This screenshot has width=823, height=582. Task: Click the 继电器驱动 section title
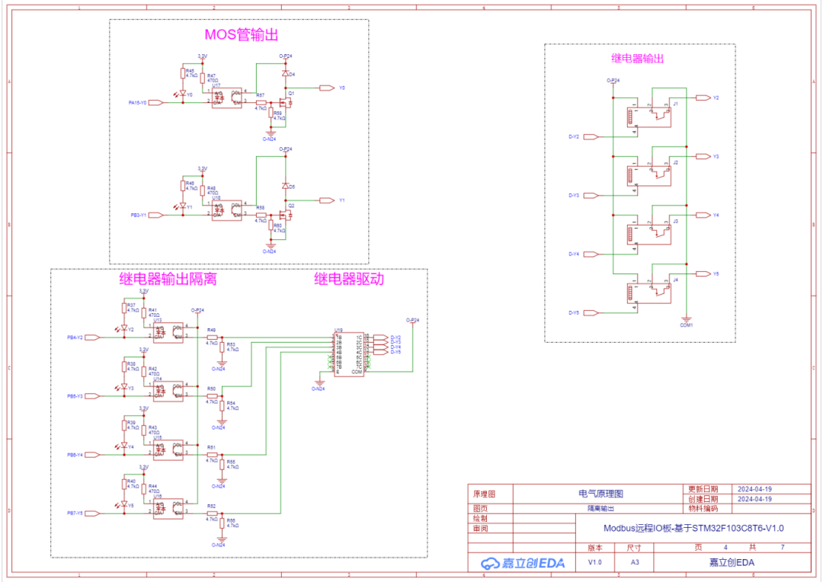[x=349, y=279]
